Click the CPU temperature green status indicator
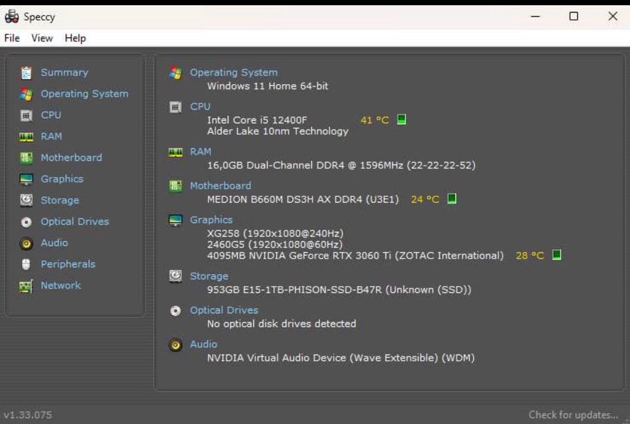This screenshot has width=630, height=424. [x=402, y=119]
